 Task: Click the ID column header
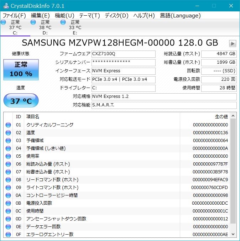(18, 117)
